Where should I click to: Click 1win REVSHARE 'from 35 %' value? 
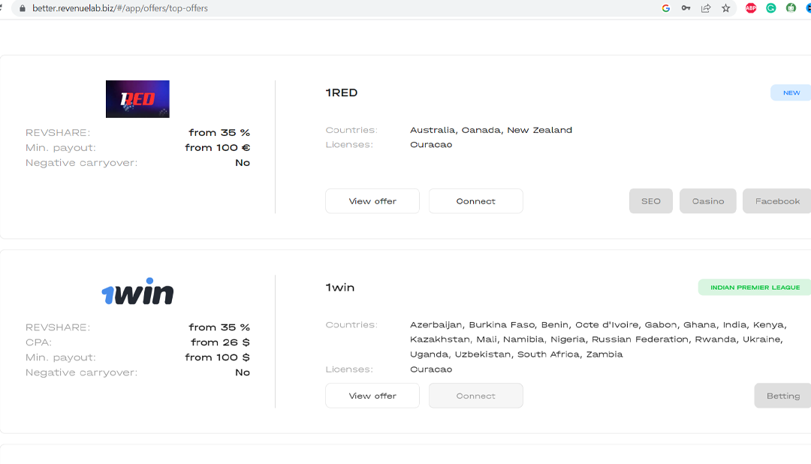pyautogui.click(x=219, y=327)
